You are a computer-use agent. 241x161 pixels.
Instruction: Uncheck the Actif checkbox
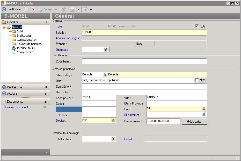197,26
